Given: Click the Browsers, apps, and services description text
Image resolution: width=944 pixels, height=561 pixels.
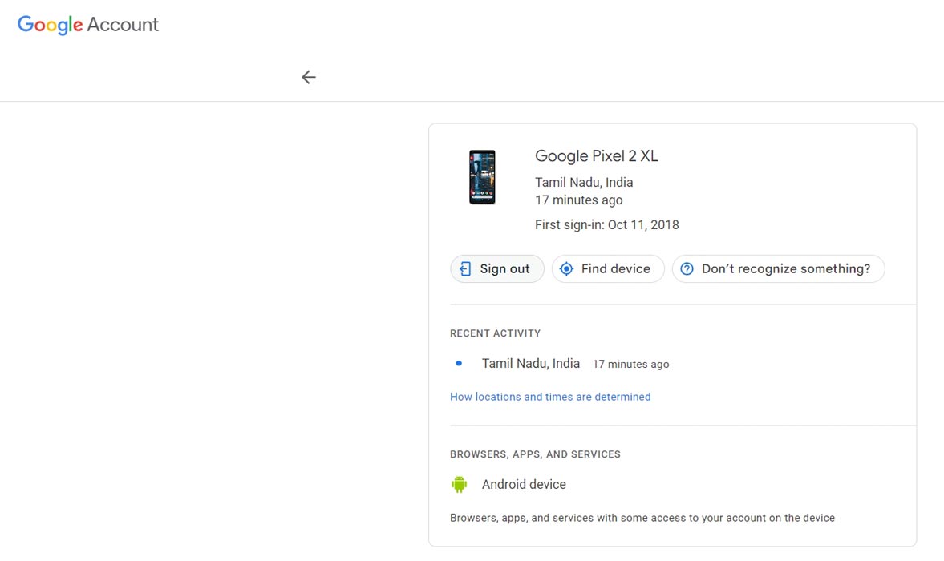Looking at the screenshot, I should (642, 518).
